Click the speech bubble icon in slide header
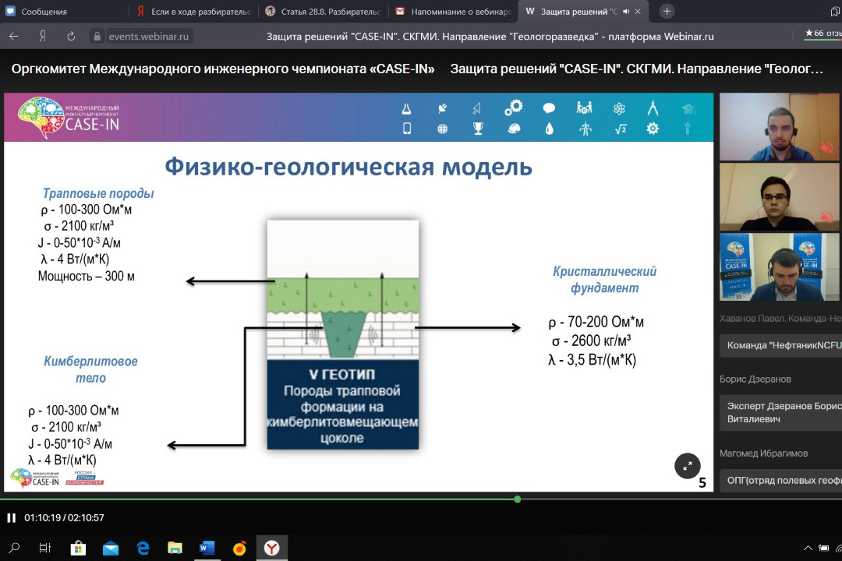842x561 pixels. (549, 108)
